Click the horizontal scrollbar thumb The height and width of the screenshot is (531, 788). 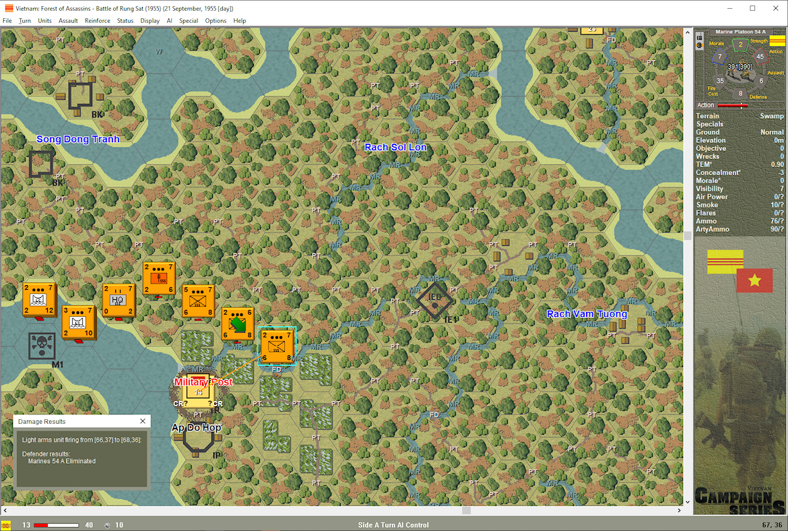(466, 510)
